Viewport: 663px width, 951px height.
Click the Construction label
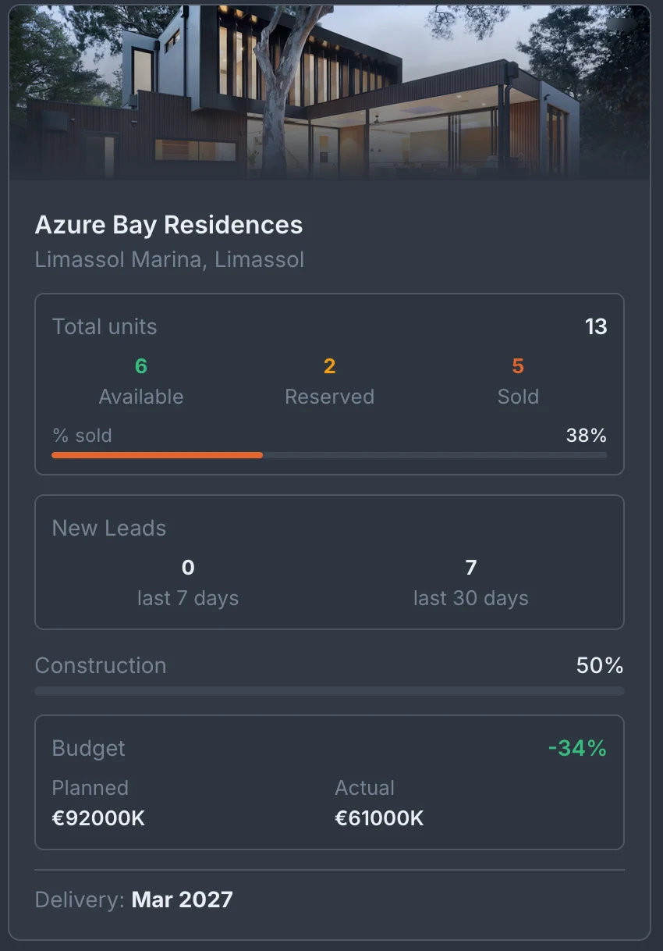(x=101, y=665)
